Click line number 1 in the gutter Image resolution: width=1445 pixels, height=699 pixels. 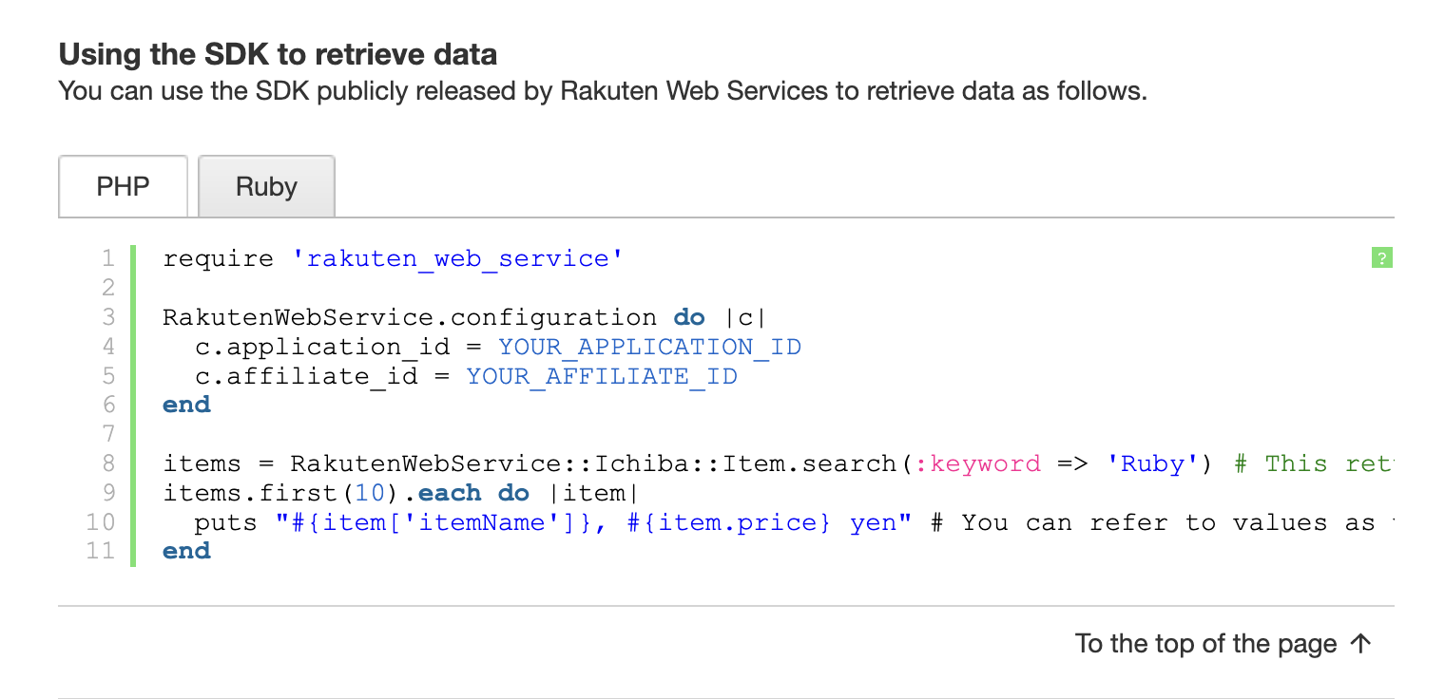click(x=106, y=258)
